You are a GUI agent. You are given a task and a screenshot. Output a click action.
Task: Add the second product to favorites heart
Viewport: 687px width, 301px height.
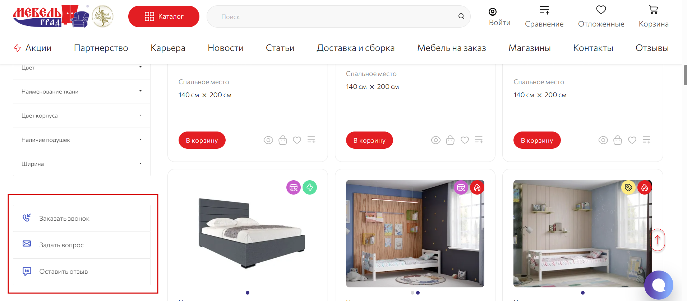(465, 140)
